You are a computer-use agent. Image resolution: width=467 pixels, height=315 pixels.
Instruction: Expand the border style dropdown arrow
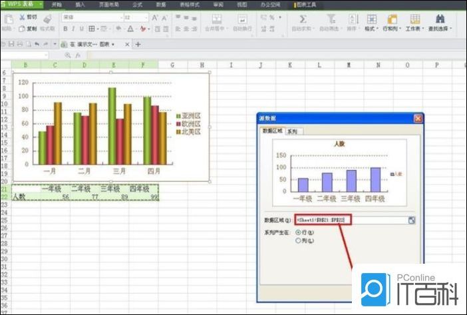[98, 29]
